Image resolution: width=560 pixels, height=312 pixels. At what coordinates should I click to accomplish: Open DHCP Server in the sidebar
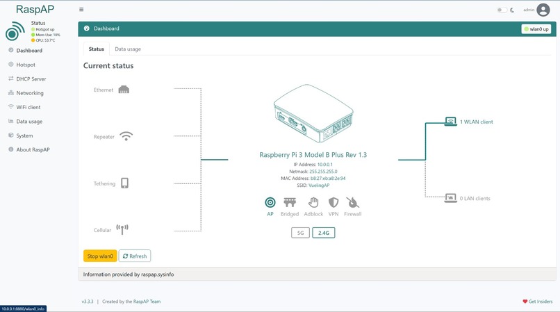(31, 79)
